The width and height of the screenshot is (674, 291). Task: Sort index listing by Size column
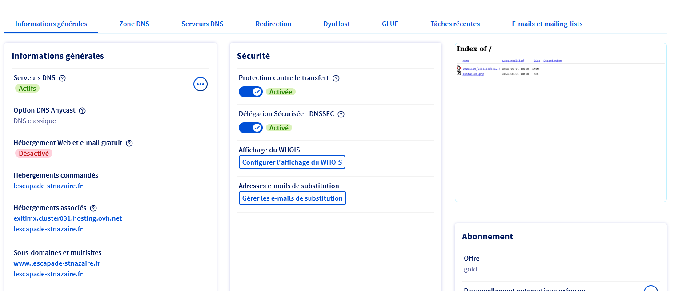point(537,61)
